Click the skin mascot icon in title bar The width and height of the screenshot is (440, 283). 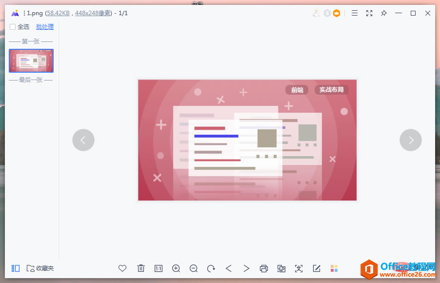(316, 13)
